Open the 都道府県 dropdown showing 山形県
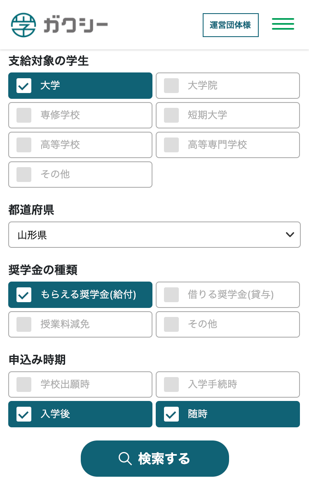The width and height of the screenshot is (309, 494). point(154,235)
